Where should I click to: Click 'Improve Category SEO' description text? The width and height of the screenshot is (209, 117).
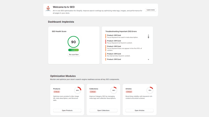(x=103, y=97)
